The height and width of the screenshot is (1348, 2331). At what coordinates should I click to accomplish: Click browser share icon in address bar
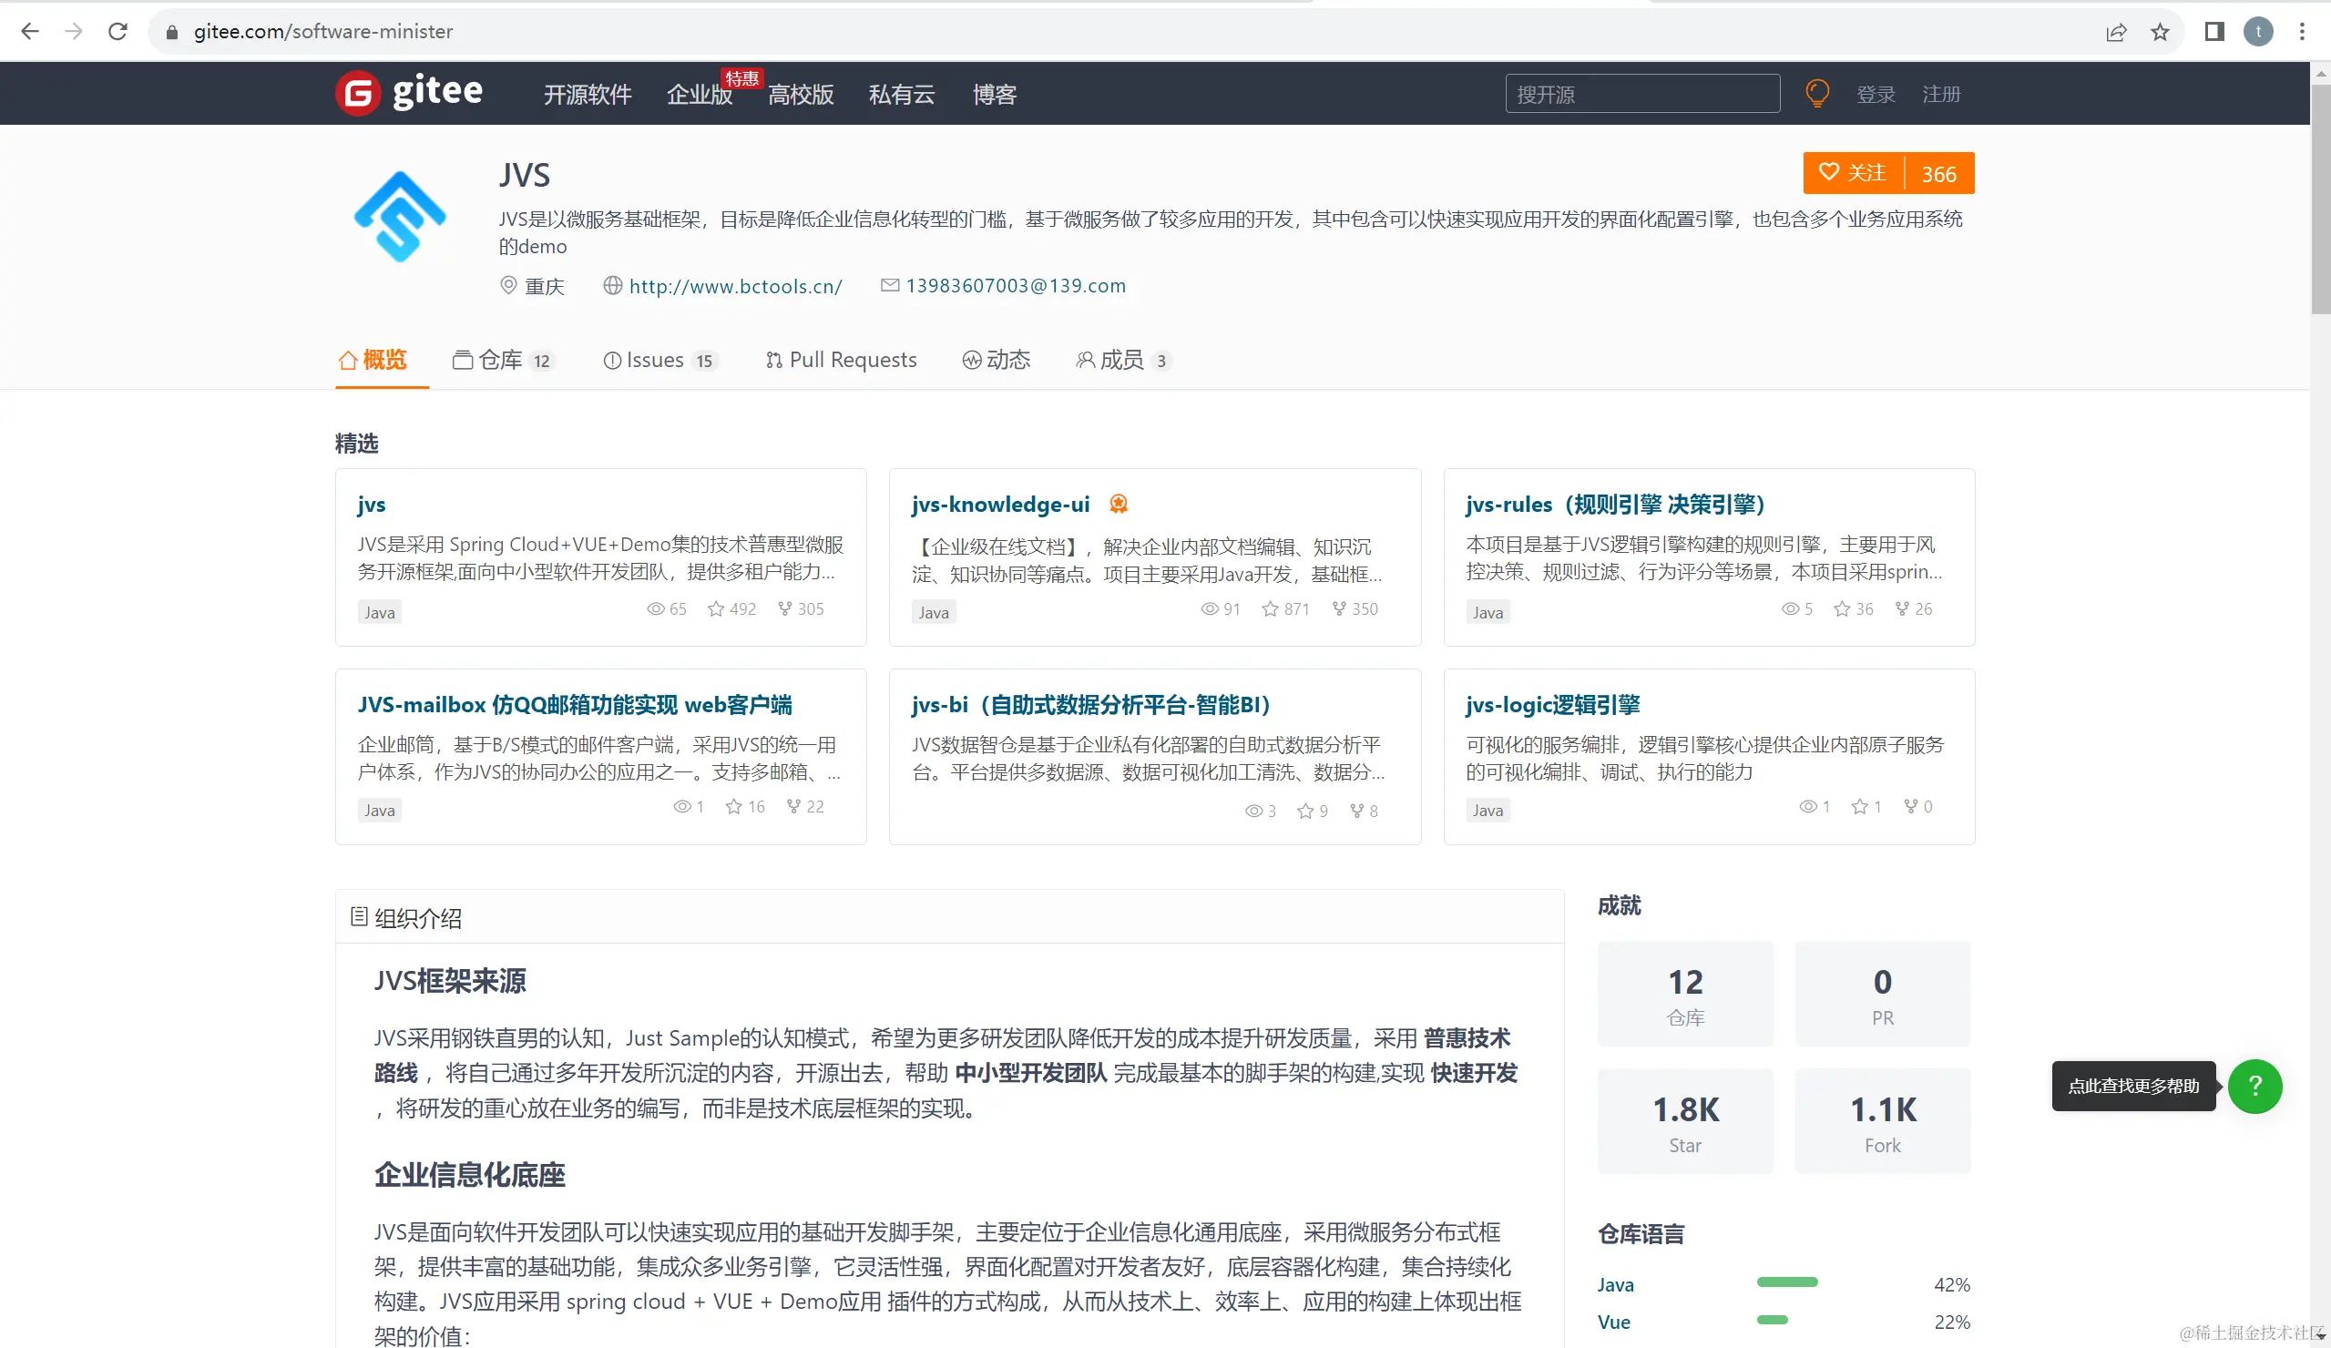click(2116, 33)
